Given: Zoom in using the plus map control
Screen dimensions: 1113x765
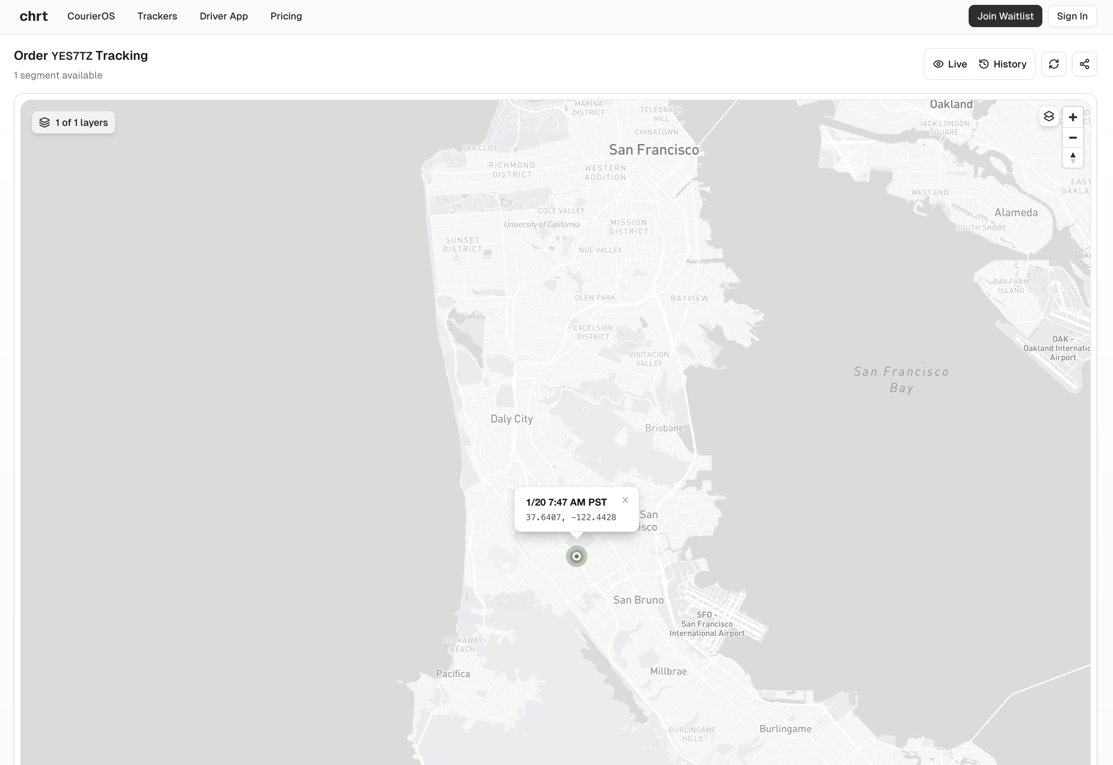Looking at the screenshot, I should pos(1073,116).
